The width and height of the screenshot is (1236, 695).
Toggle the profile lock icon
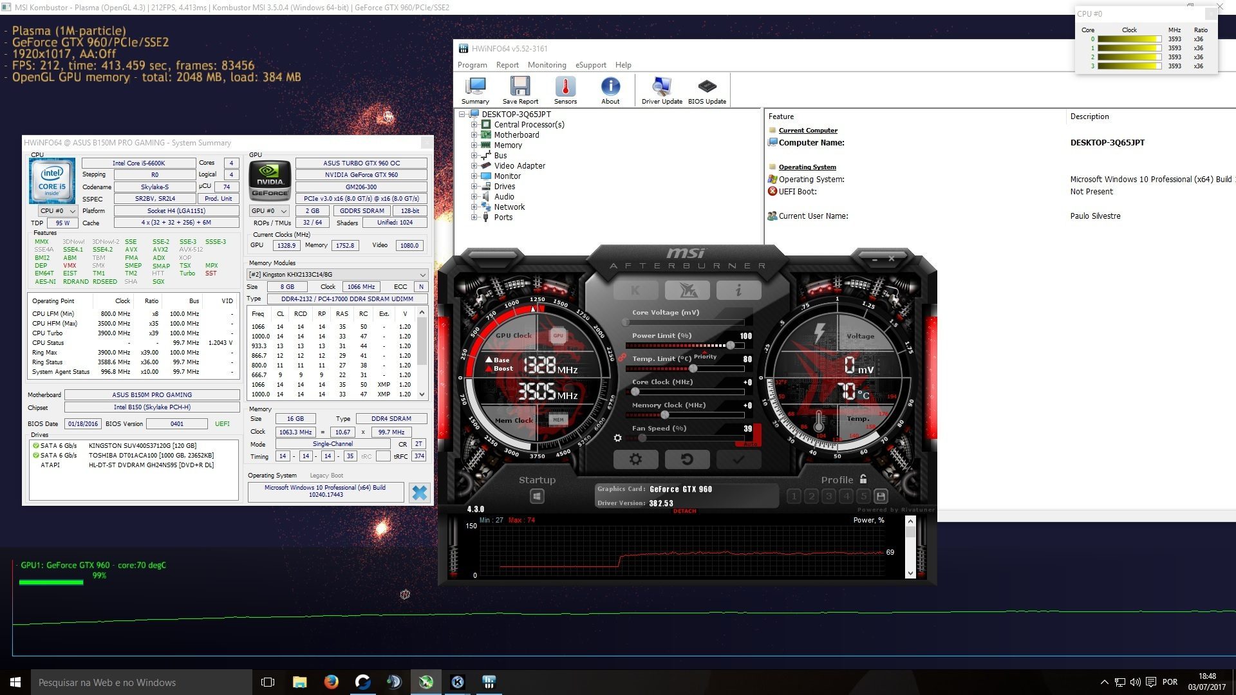pyautogui.click(x=863, y=479)
